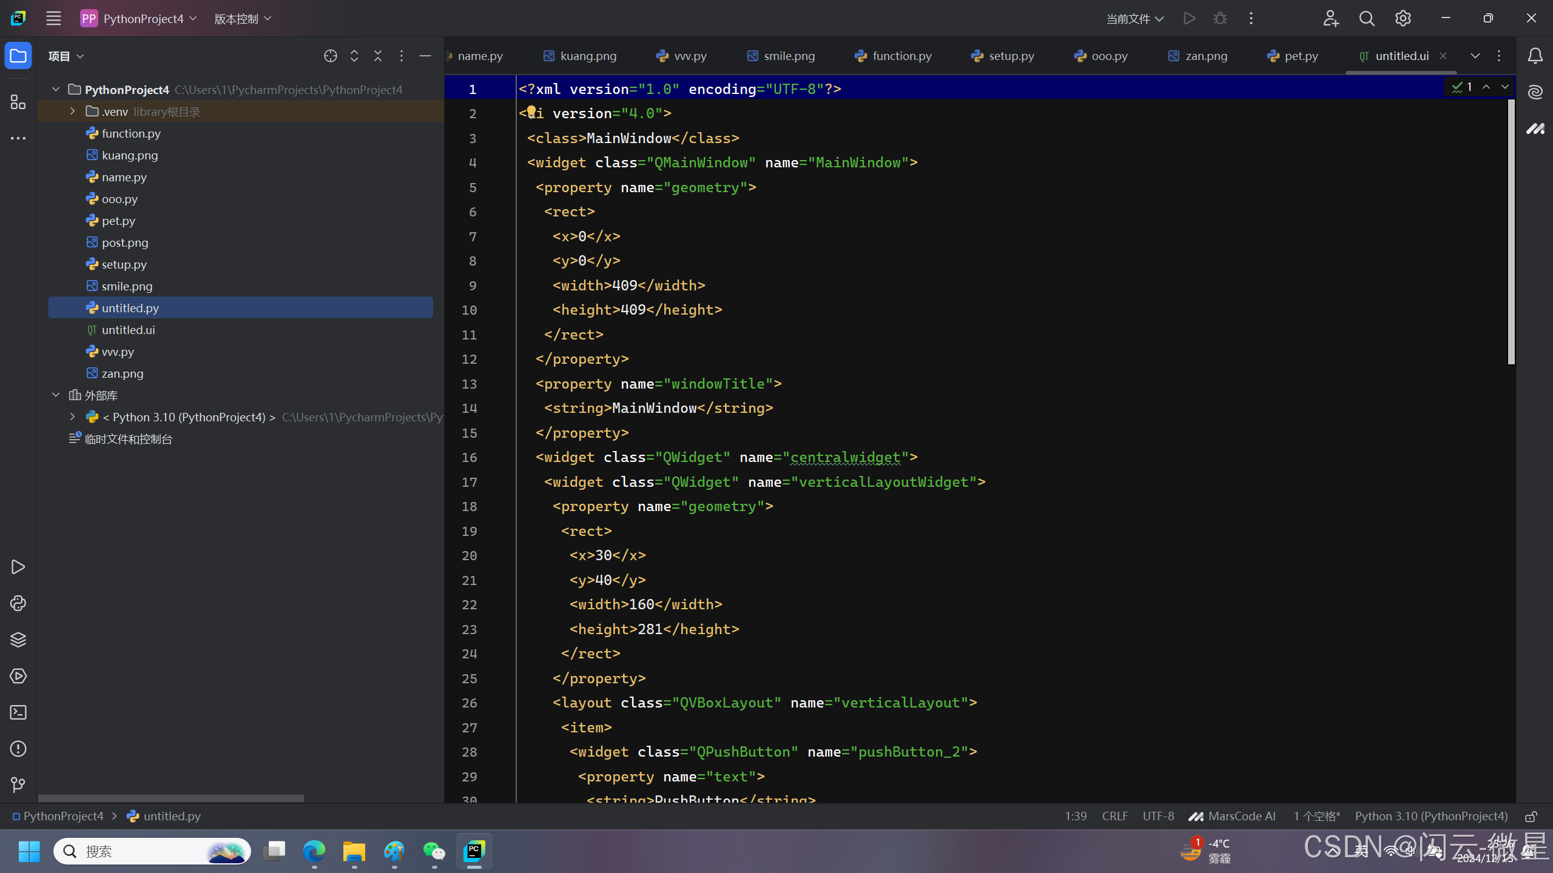Open the Git version control tool window
The height and width of the screenshot is (873, 1553).
[x=18, y=785]
